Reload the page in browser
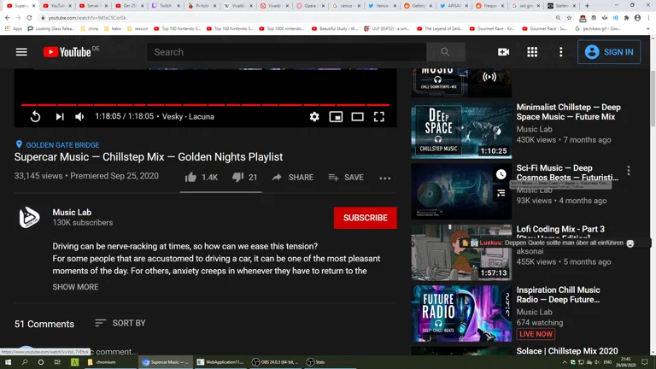The height and width of the screenshot is (369, 656). click(29, 18)
